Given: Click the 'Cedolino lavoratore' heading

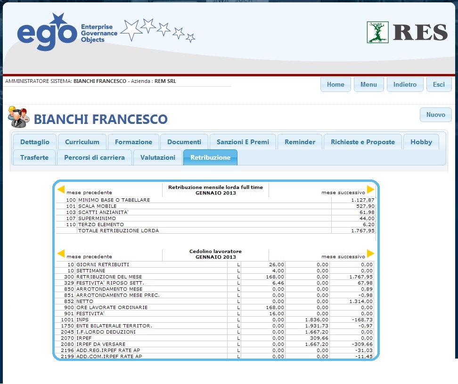Looking at the screenshot, I should click(x=215, y=252).
